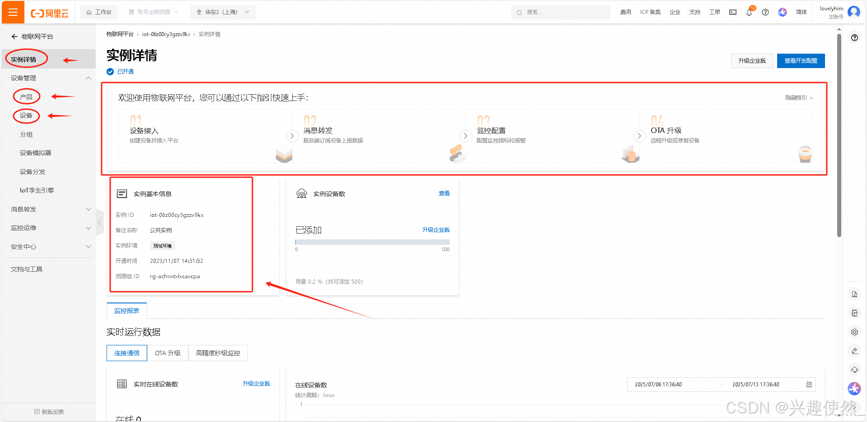867x422 pixels.
Task: Switch to the 高精度秒级监控 tab
Action: pos(218,353)
